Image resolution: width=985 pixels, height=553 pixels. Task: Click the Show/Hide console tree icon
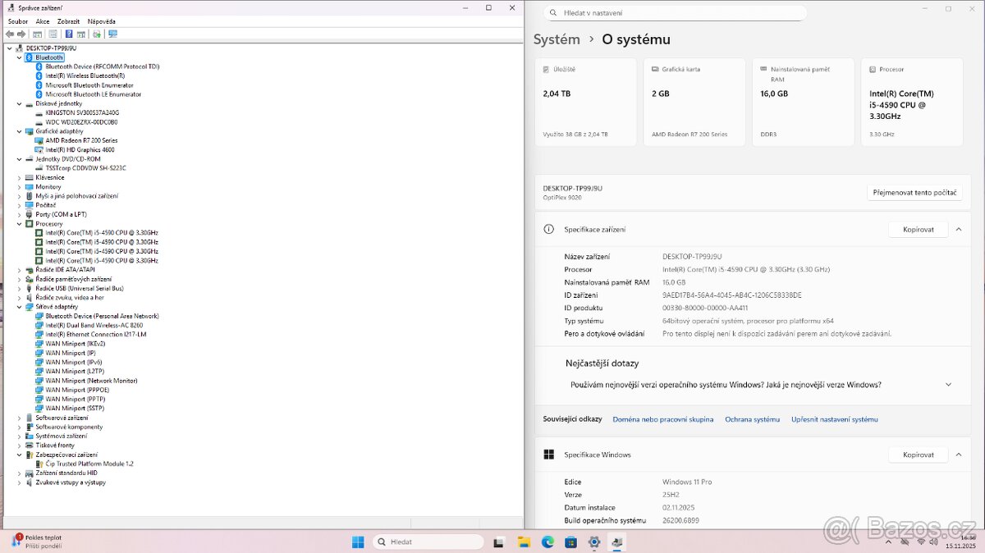click(x=37, y=34)
